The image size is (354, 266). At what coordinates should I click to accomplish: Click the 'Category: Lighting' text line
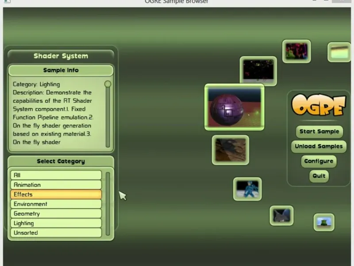coord(36,84)
